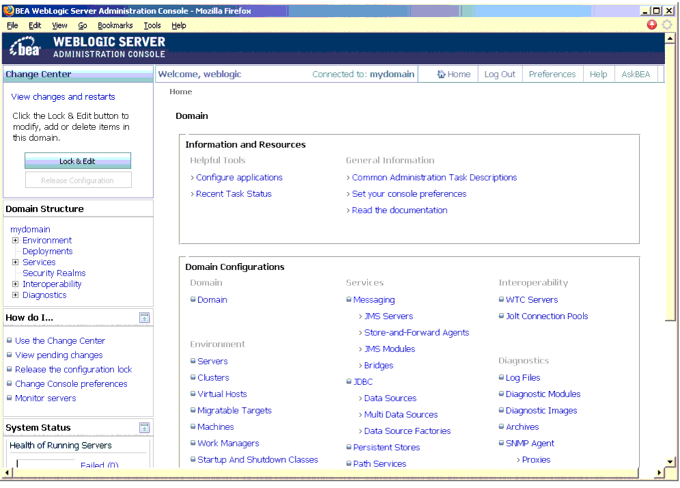Open console Help link in toolbar
680x488 pixels.
(x=598, y=74)
